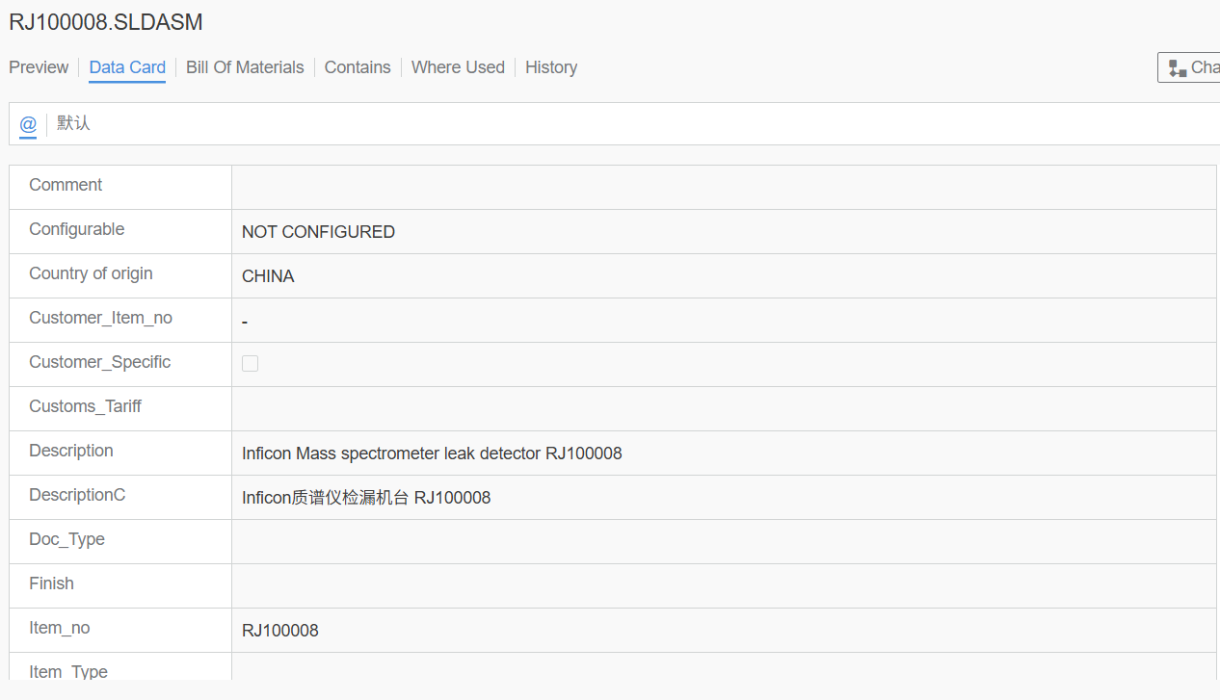The height and width of the screenshot is (700, 1220).
Task: Click the Customer_Item_no value field
Action: (723, 321)
